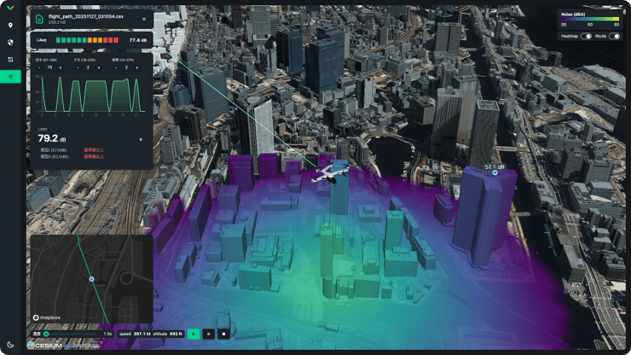Viewport: 631px width, 355px height.
Task: Increase evening (19-22h) flight count
Action: pyautogui.click(x=99, y=67)
